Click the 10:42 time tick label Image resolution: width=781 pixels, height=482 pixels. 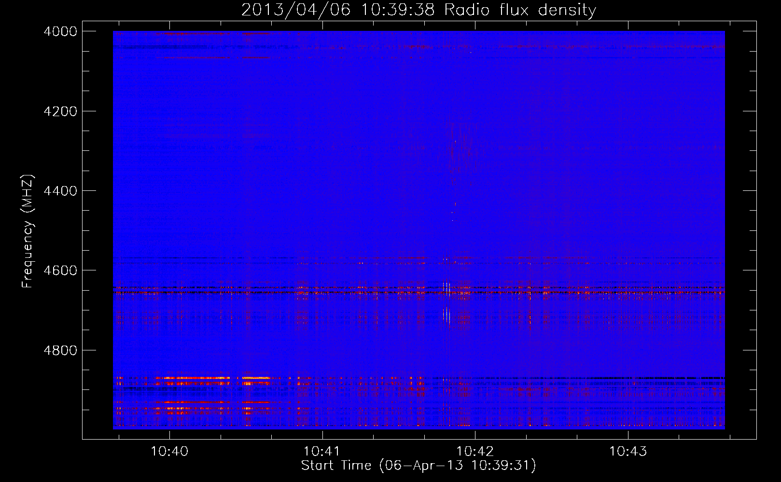(x=475, y=452)
